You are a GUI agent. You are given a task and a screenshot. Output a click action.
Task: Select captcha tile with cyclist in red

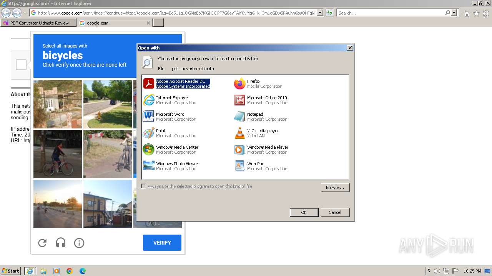click(x=58, y=154)
